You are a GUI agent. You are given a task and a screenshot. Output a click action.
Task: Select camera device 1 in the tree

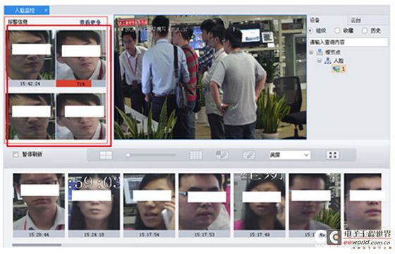(x=339, y=68)
